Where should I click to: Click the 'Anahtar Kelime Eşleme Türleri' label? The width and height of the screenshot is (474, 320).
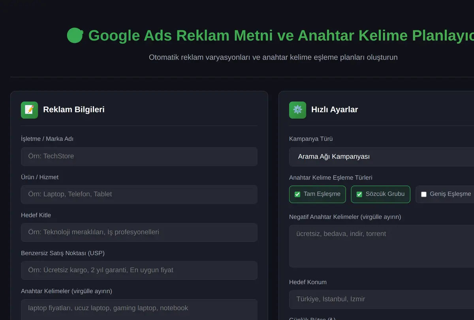pos(331,178)
